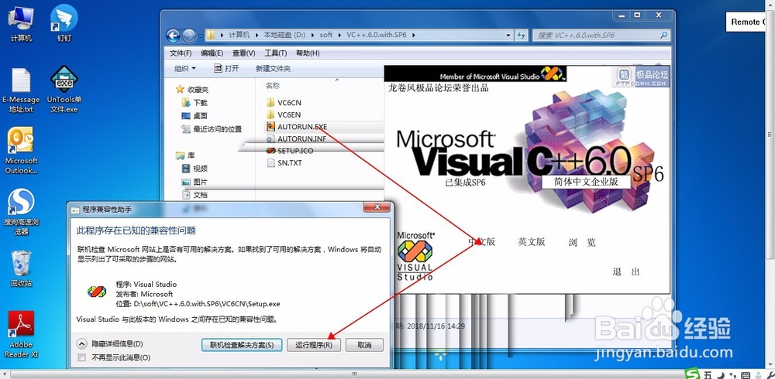The height and width of the screenshot is (379, 775).
Task: Select the SETUP.ICO file icon
Action: click(x=270, y=151)
